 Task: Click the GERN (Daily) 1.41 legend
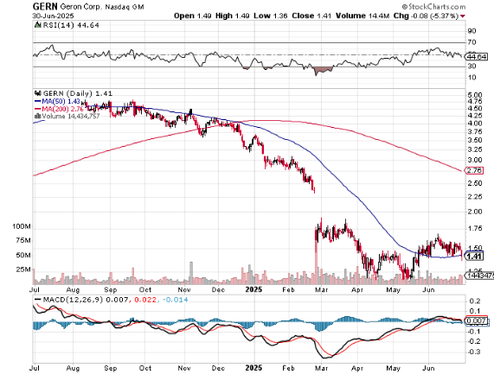[77, 93]
